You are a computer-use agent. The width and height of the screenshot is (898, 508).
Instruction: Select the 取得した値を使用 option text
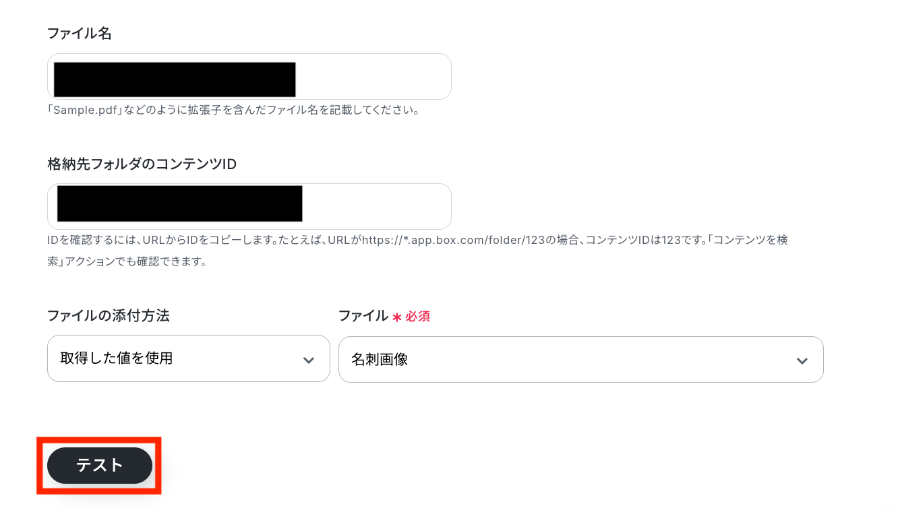[117, 358]
